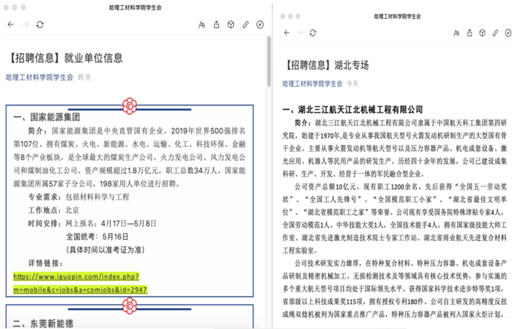Screen dimensions: 522x329
Task: Share the left 就业单位信息 article
Action: [x=216, y=24]
